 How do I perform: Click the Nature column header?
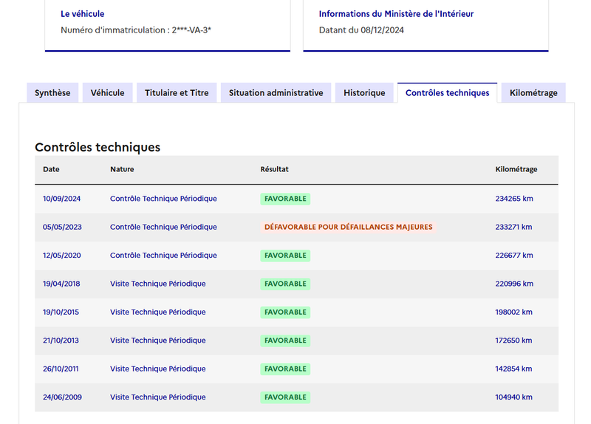122,169
